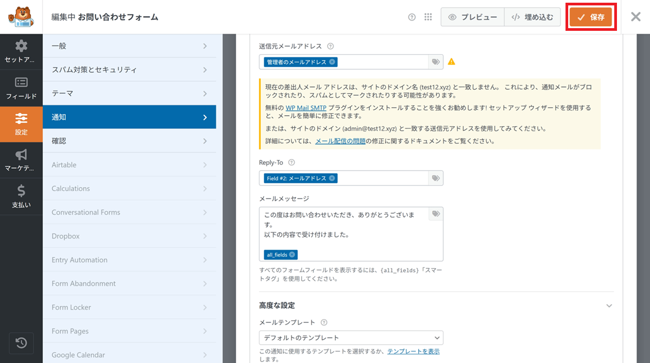Click the 保存 save button
The height and width of the screenshot is (363, 650).
(x=590, y=17)
